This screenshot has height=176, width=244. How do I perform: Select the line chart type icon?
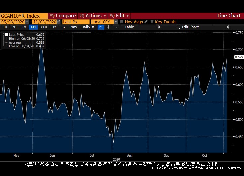pyautogui.click(x=102, y=27)
